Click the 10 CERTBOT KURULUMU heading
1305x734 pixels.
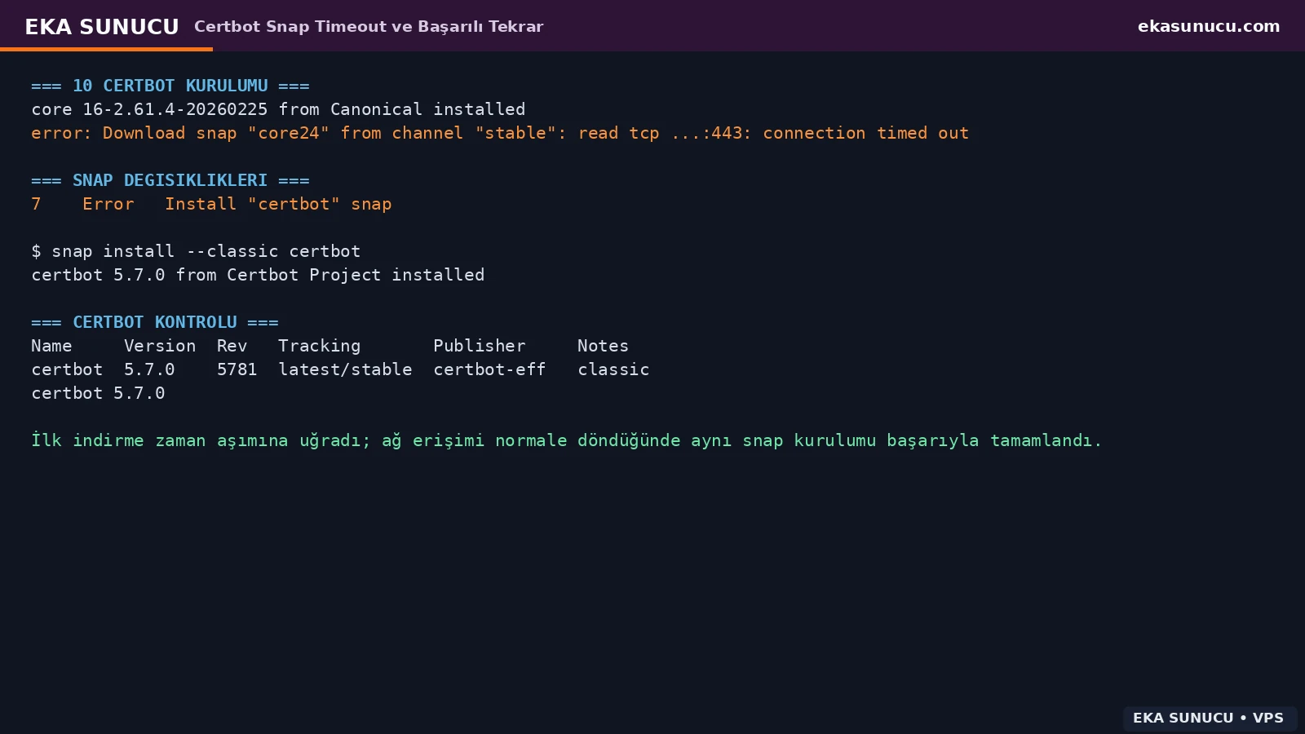click(170, 86)
